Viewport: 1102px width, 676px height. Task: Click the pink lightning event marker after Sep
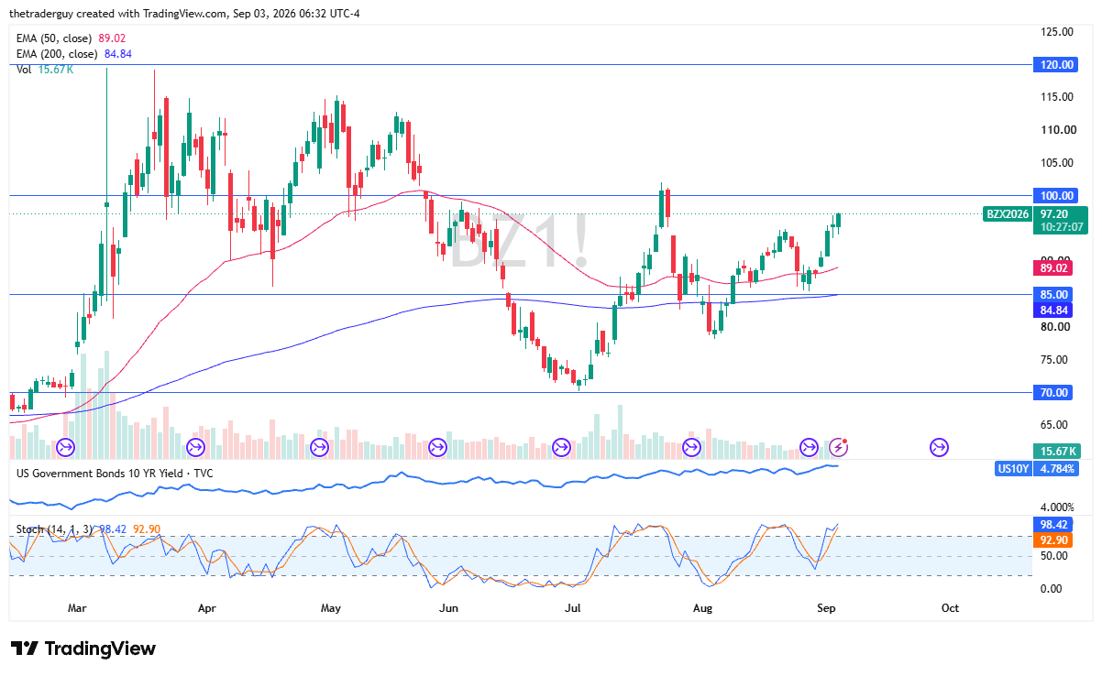[x=840, y=448]
